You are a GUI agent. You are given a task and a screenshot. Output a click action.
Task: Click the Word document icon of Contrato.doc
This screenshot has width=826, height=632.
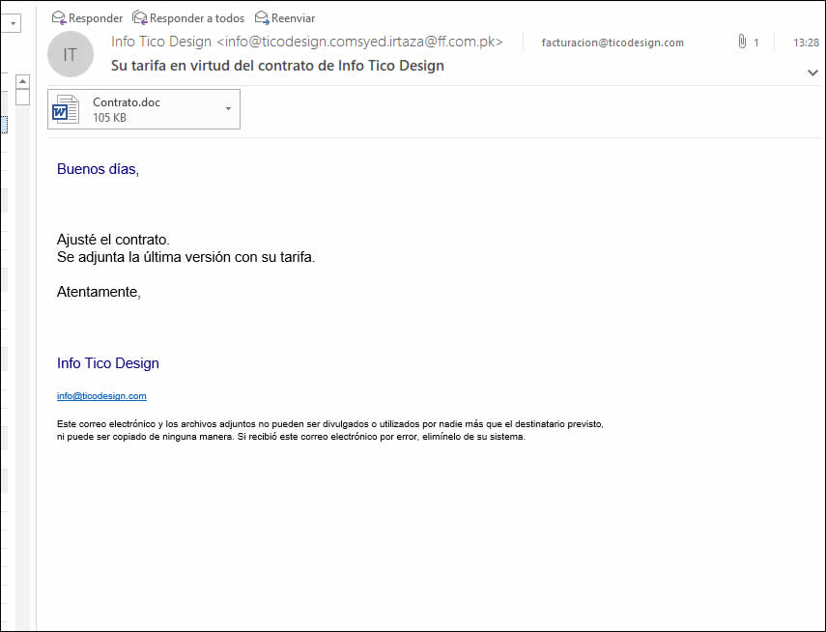click(x=66, y=109)
